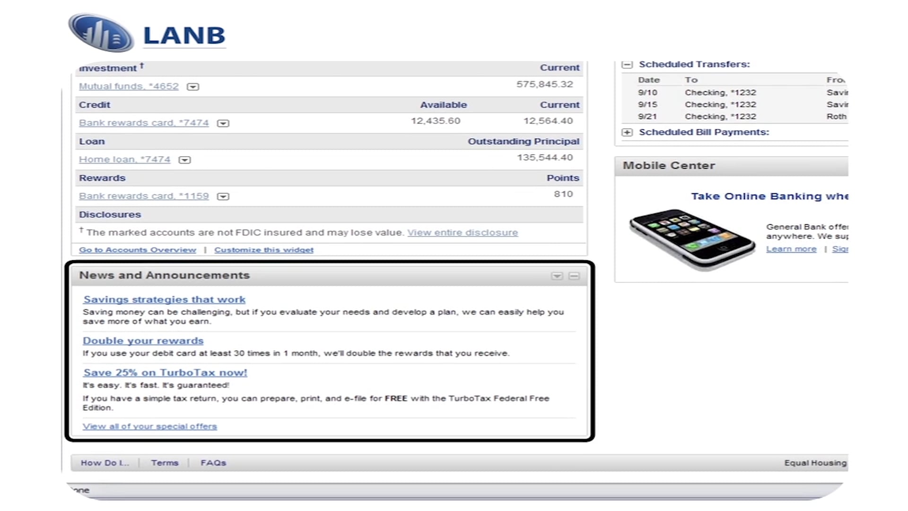Open the dropdown next to Mutual funds *4652
The height and width of the screenshot is (511, 908).
[194, 87]
